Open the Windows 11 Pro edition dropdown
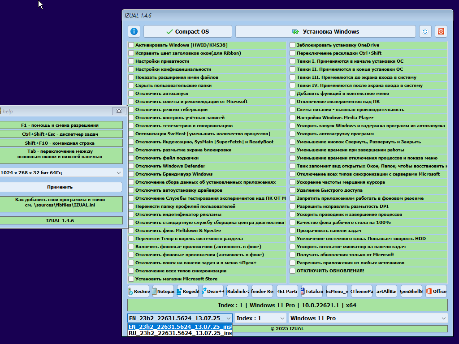459x344 pixels. [x=368, y=318]
